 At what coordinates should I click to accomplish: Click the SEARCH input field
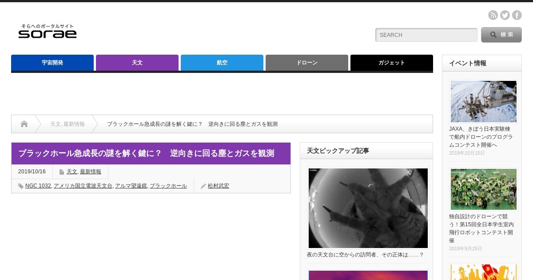pos(426,35)
